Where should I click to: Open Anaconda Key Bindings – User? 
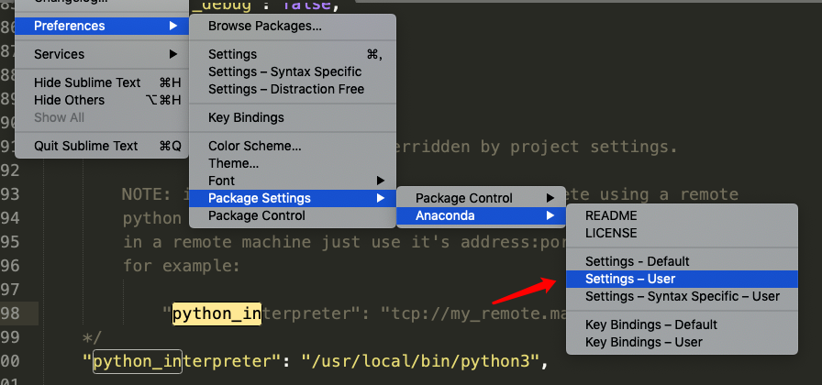682,342
